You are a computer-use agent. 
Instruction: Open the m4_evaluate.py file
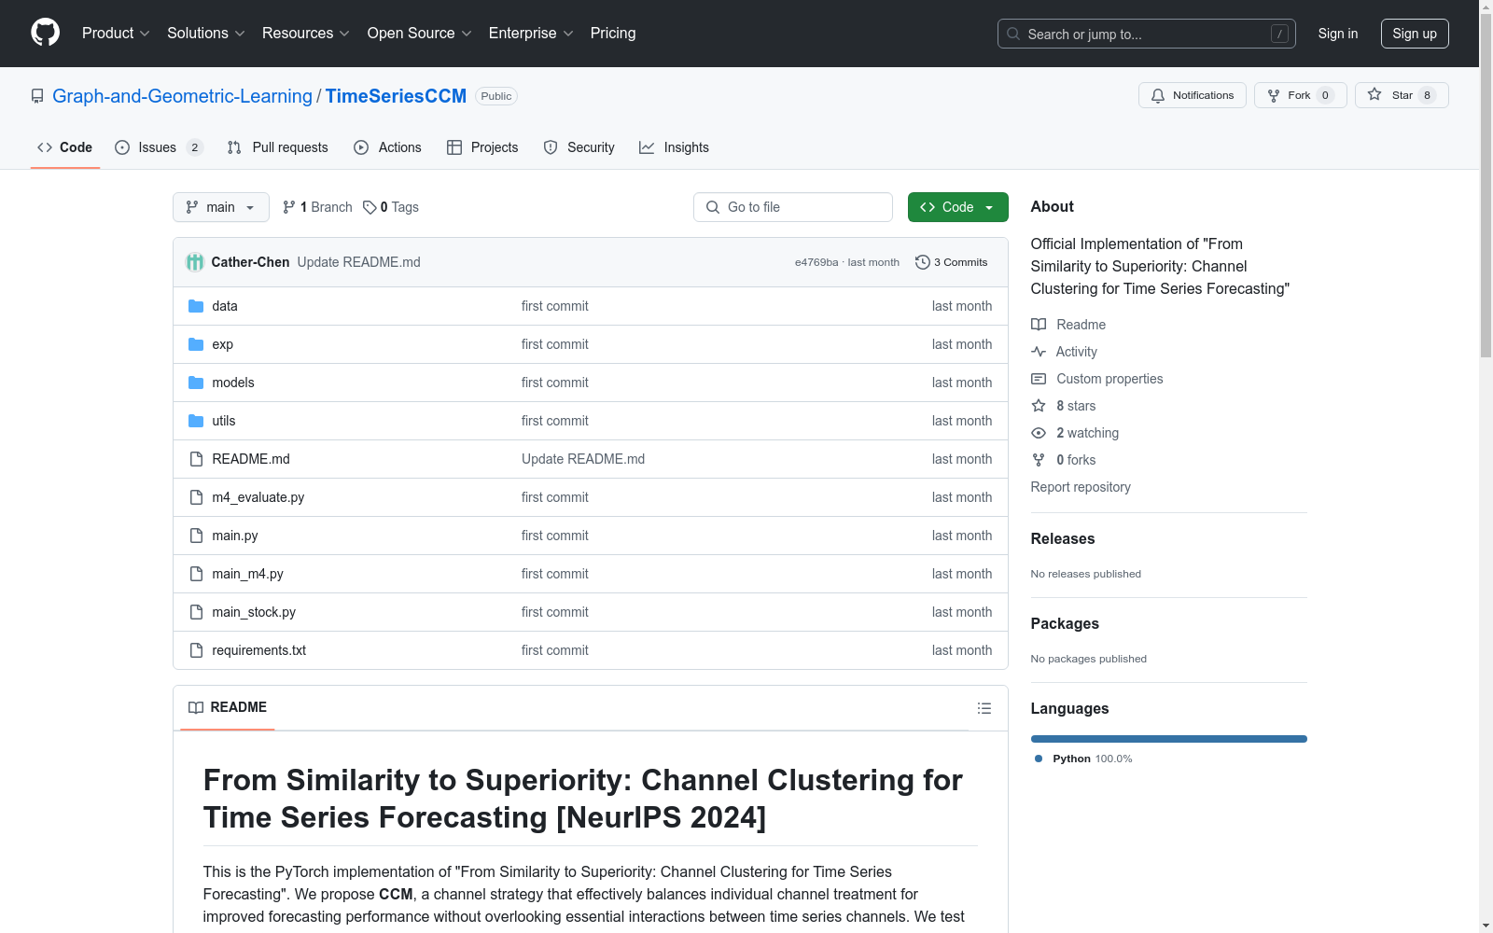(258, 497)
